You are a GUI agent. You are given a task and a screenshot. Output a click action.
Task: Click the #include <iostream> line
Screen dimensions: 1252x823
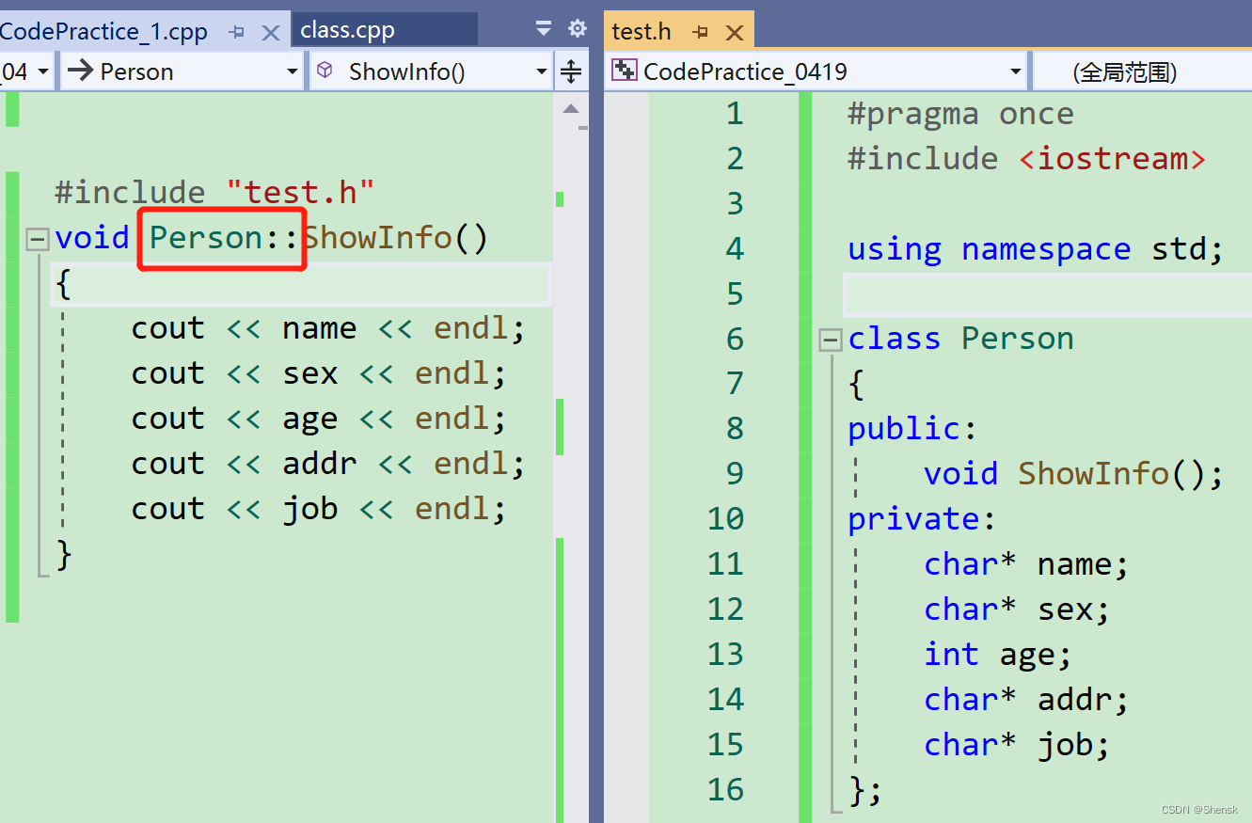[1026, 159]
